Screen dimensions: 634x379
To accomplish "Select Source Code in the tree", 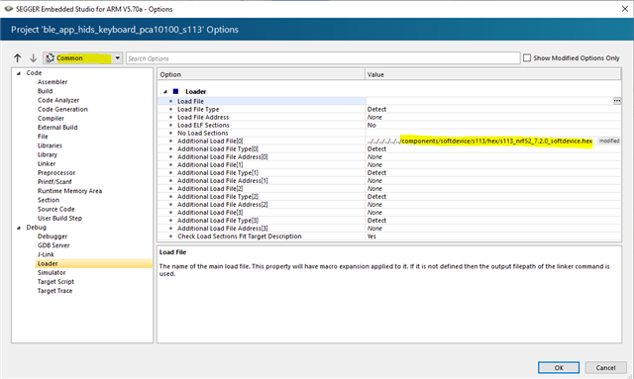I will (x=56, y=209).
